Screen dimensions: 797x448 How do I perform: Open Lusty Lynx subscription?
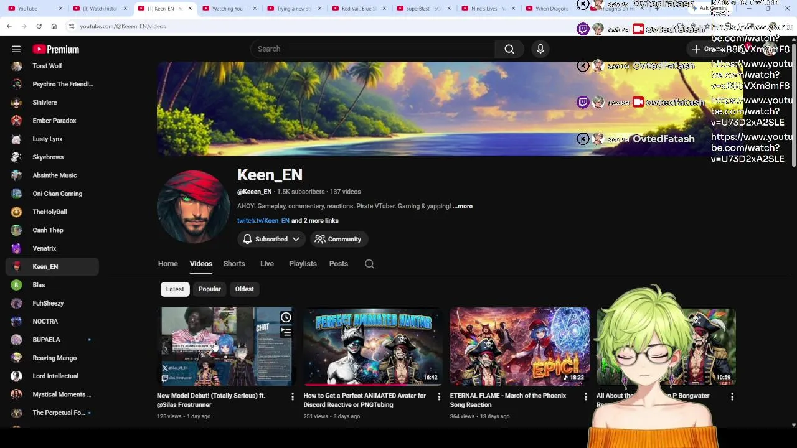pyautogui.click(x=52, y=139)
